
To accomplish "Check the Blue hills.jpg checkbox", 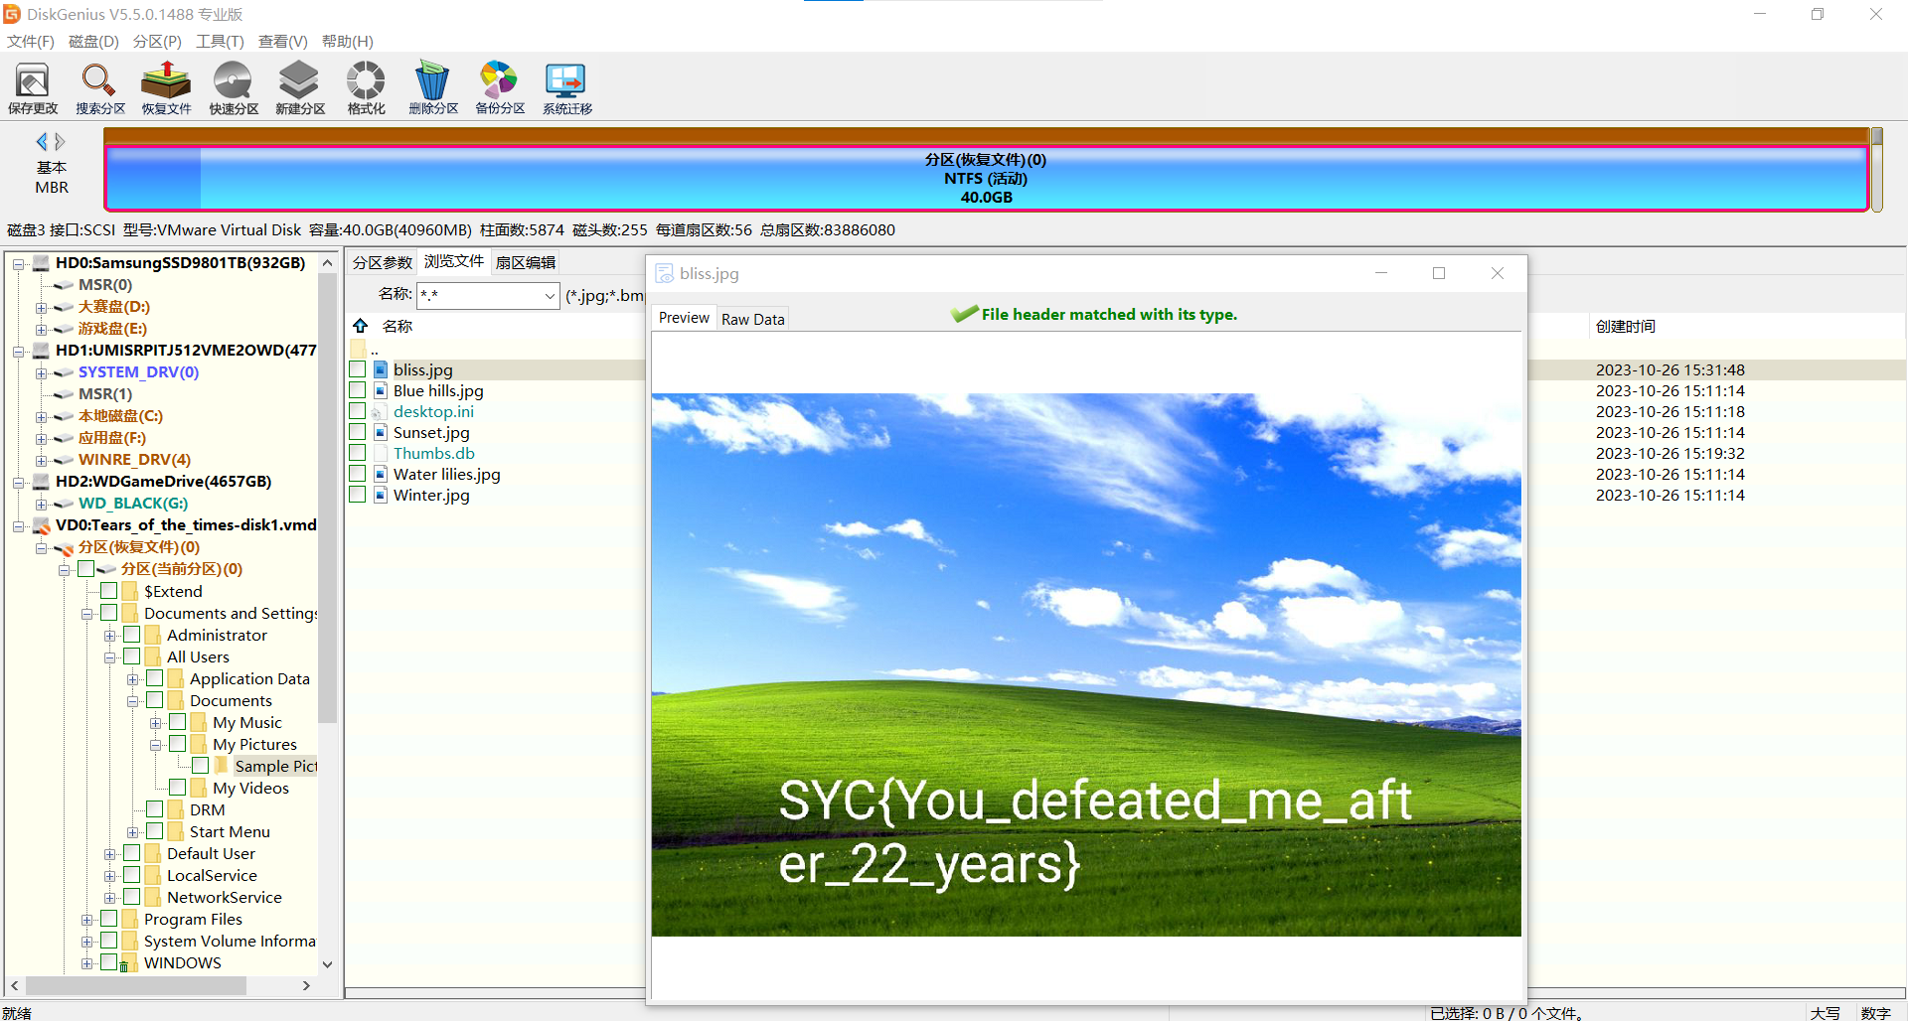I will tap(358, 389).
